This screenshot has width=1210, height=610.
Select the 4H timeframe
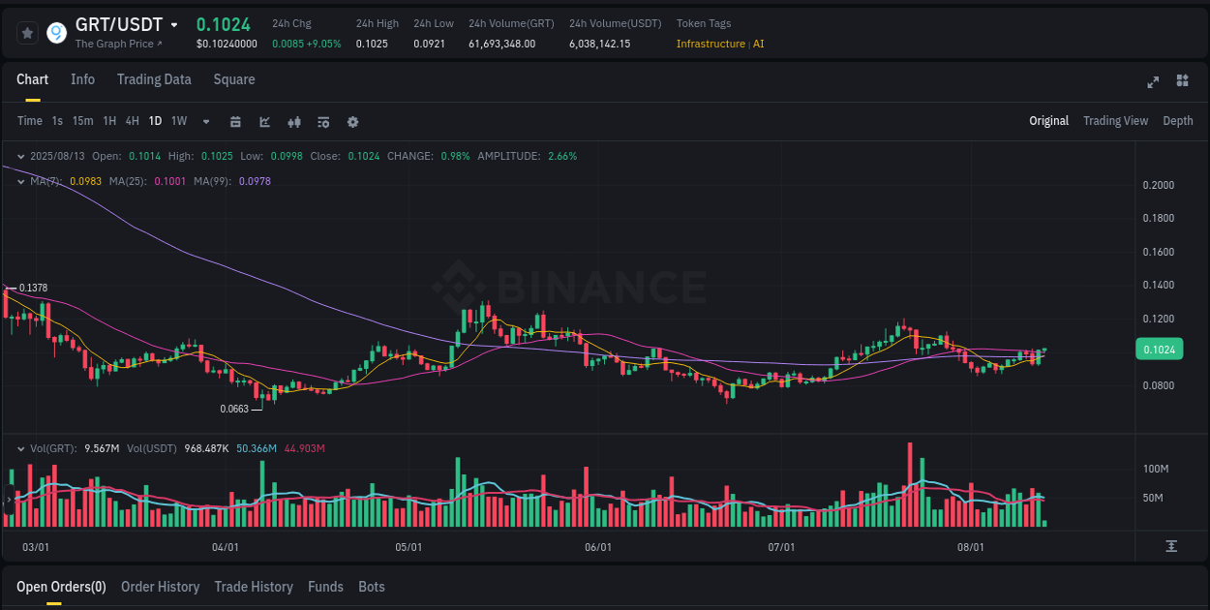tap(132, 121)
